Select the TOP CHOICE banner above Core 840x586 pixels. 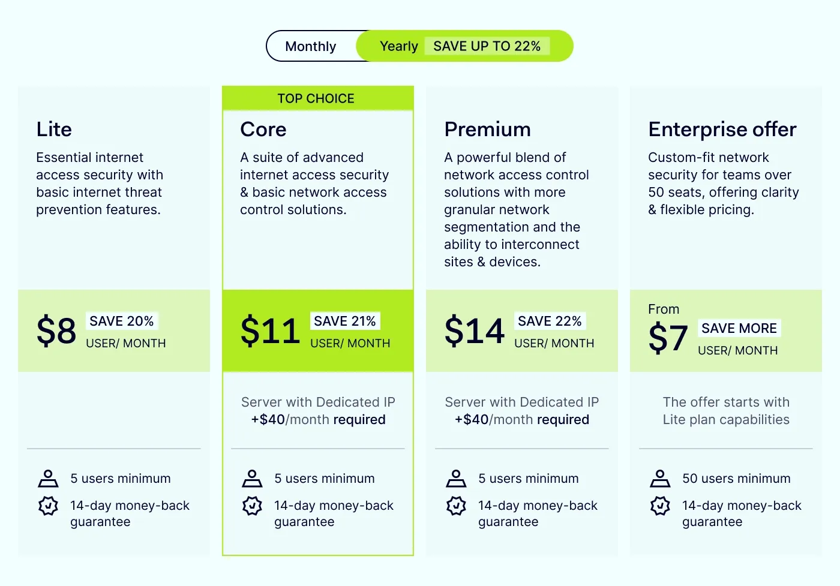click(316, 98)
